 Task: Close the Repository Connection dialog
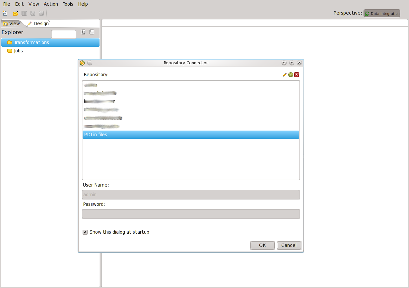[299, 63]
